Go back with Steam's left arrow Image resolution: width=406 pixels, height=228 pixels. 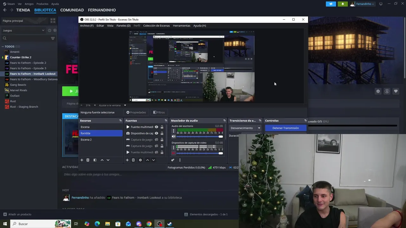click(5, 10)
